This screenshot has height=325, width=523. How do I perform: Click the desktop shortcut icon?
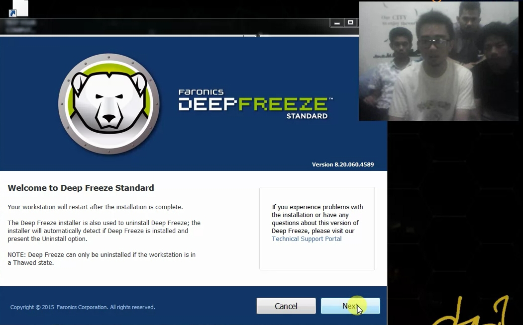click(x=18, y=8)
